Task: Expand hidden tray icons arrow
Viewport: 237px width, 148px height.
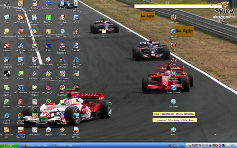Action: point(187,145)
